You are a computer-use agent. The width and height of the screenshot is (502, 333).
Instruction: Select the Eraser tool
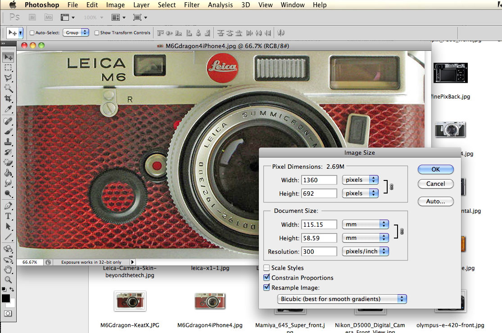(x=8, y=162)
